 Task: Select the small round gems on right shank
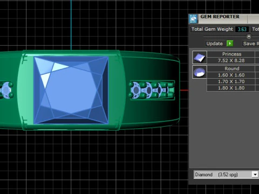(x=152, y=90)
